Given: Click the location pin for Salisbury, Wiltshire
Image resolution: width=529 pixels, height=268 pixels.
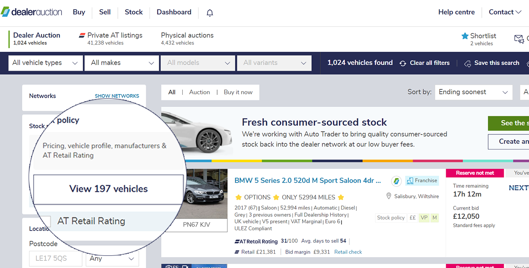Looking at the screenshot, I should point(389,196).
